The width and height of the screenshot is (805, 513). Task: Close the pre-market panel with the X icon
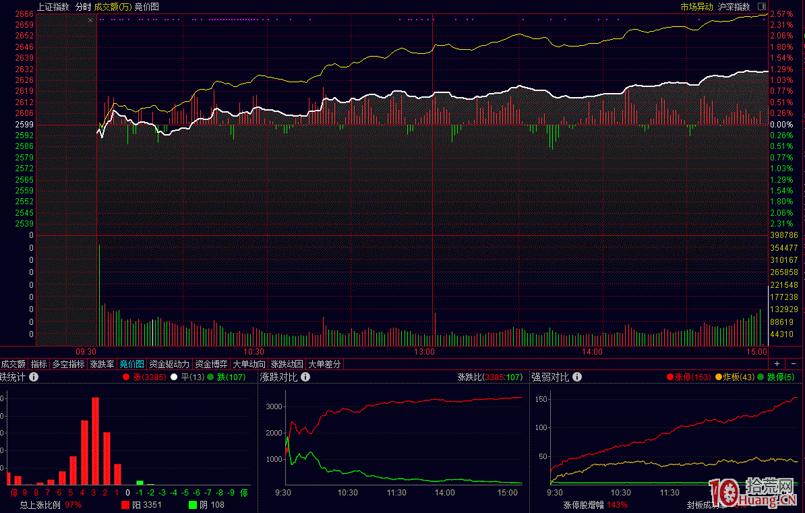(90, 21)
